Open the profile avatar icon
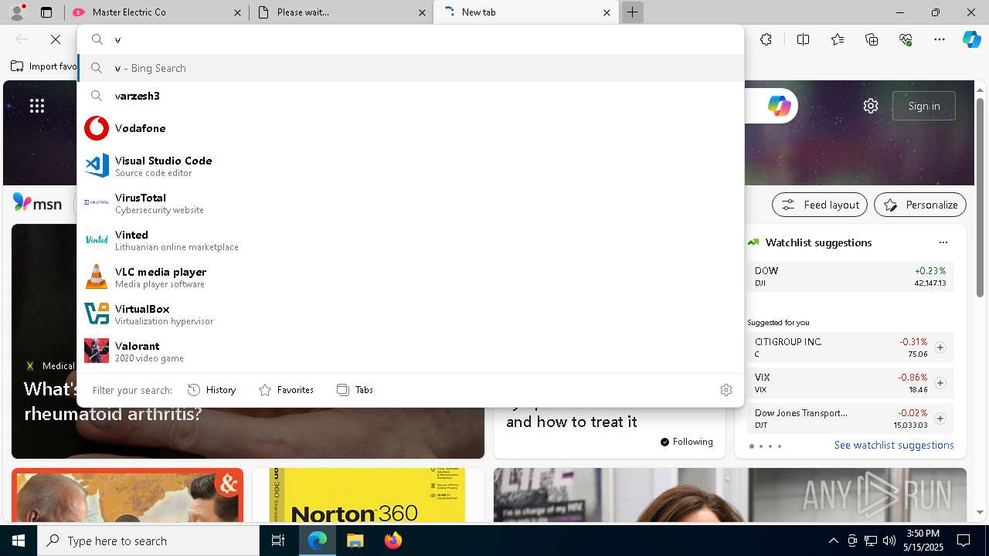Viewport: 989px width, 556px height. [16, 12]
